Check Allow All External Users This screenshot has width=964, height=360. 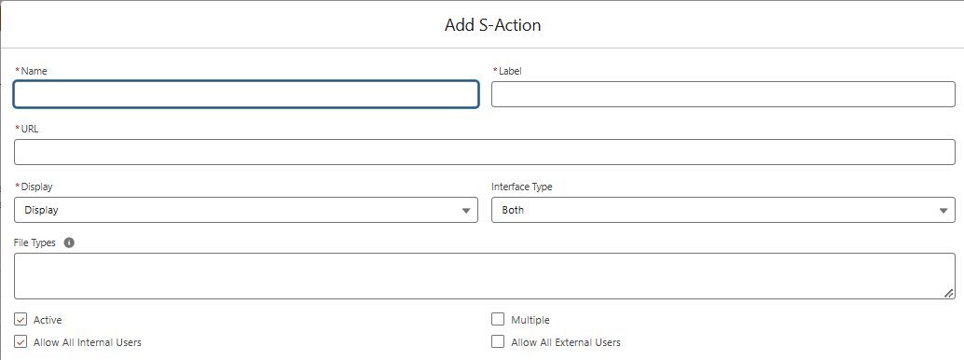pyautogui.click(x=498, y=342)
